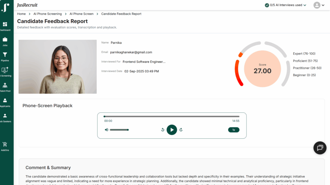Click the JusRecruit sidebar logo
Image resolution: width=330 pixels, height=185 pixels.
5,8
